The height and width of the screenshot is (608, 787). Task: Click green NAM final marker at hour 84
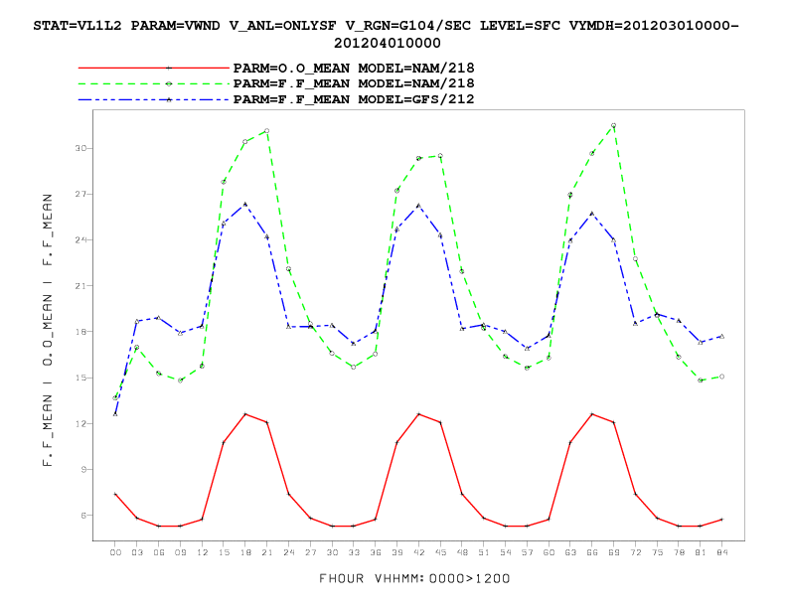pyautogui.click(x=721, y=377)
